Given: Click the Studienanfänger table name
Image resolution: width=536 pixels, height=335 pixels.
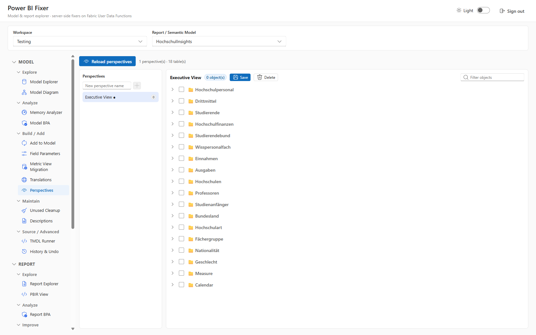Looking at the screenshot, I should point(212,205).
